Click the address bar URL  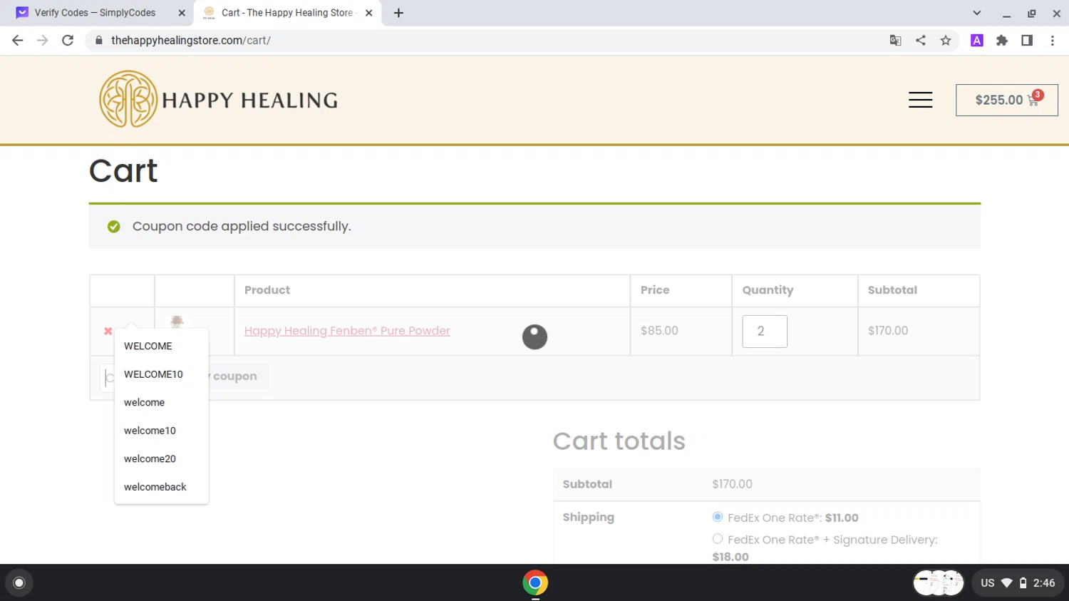tap(191, 41)
